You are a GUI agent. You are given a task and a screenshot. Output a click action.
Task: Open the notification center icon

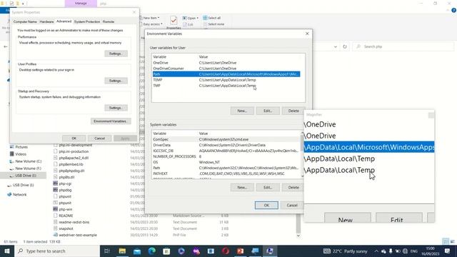(448, 251)
